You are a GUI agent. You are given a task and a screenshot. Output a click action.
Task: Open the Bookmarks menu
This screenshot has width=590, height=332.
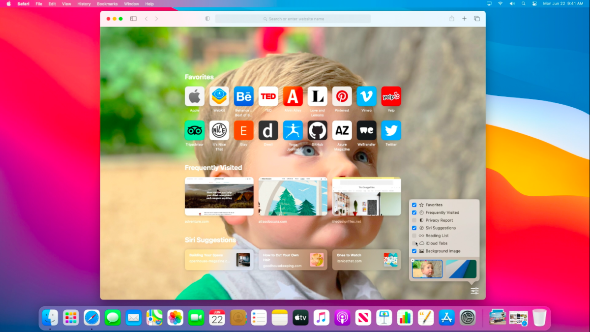pyautogui.click(x=107, y=4)
